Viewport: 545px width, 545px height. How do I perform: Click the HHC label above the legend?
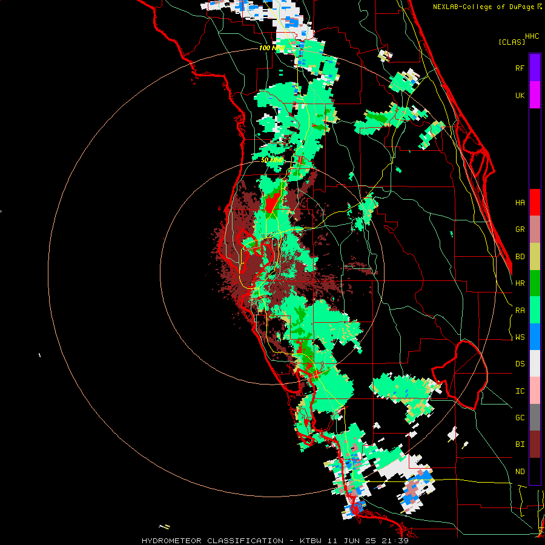tap(532, 36)
